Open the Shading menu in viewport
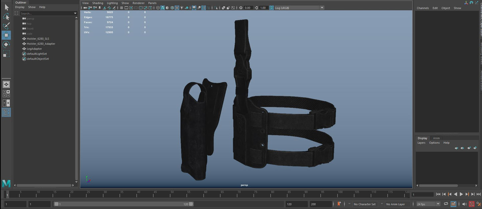The width and height of the screenshot is (482, 209). pos(98,3)
